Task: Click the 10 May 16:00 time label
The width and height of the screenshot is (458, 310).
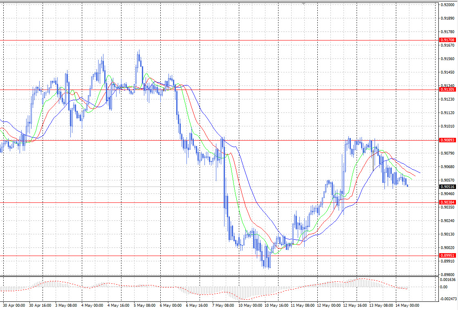Action: click(x=276, y=306)
